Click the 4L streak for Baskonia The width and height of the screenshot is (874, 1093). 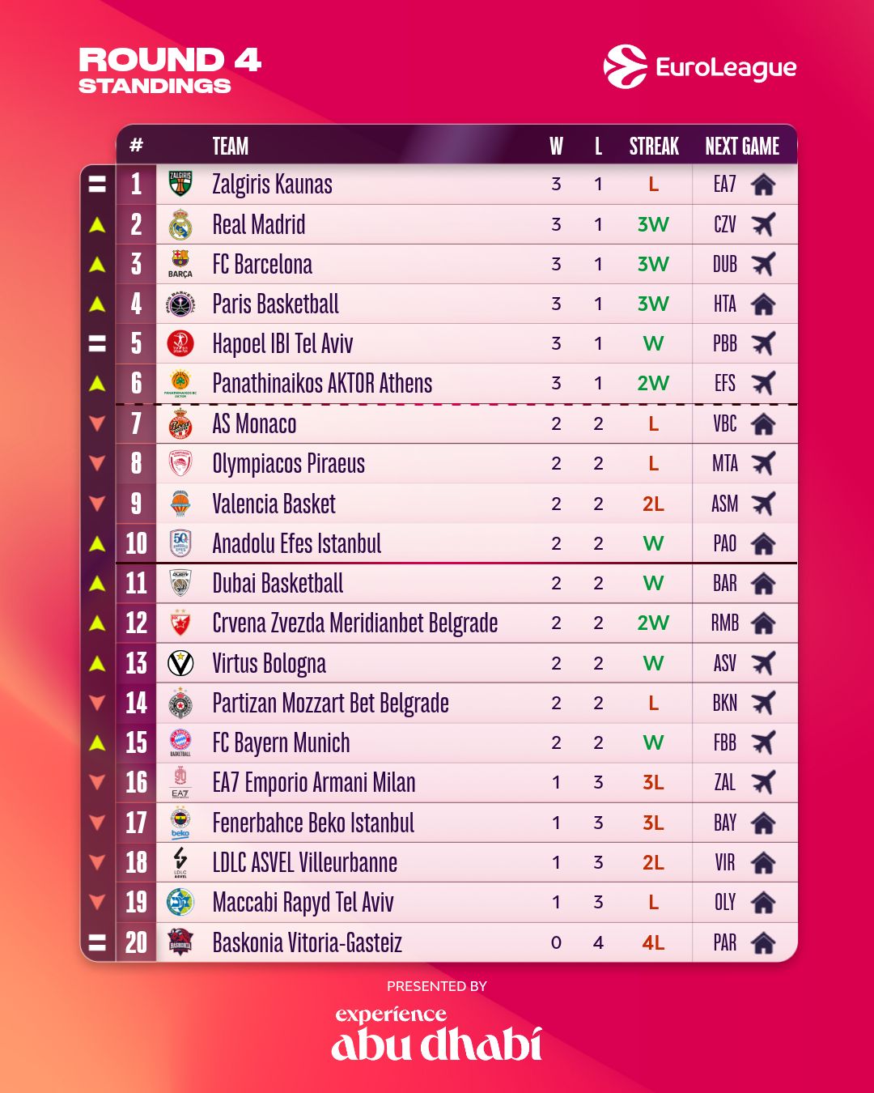tap(653, 942)
